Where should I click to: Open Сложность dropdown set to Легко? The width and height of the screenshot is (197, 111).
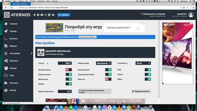tap(143, 63)
